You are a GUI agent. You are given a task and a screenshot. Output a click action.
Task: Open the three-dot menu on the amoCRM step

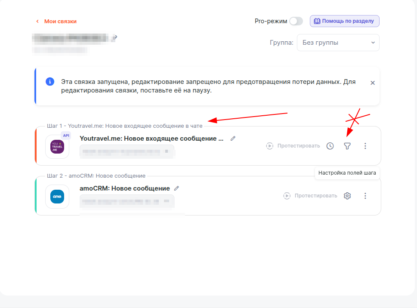click(x=365, y=195)
